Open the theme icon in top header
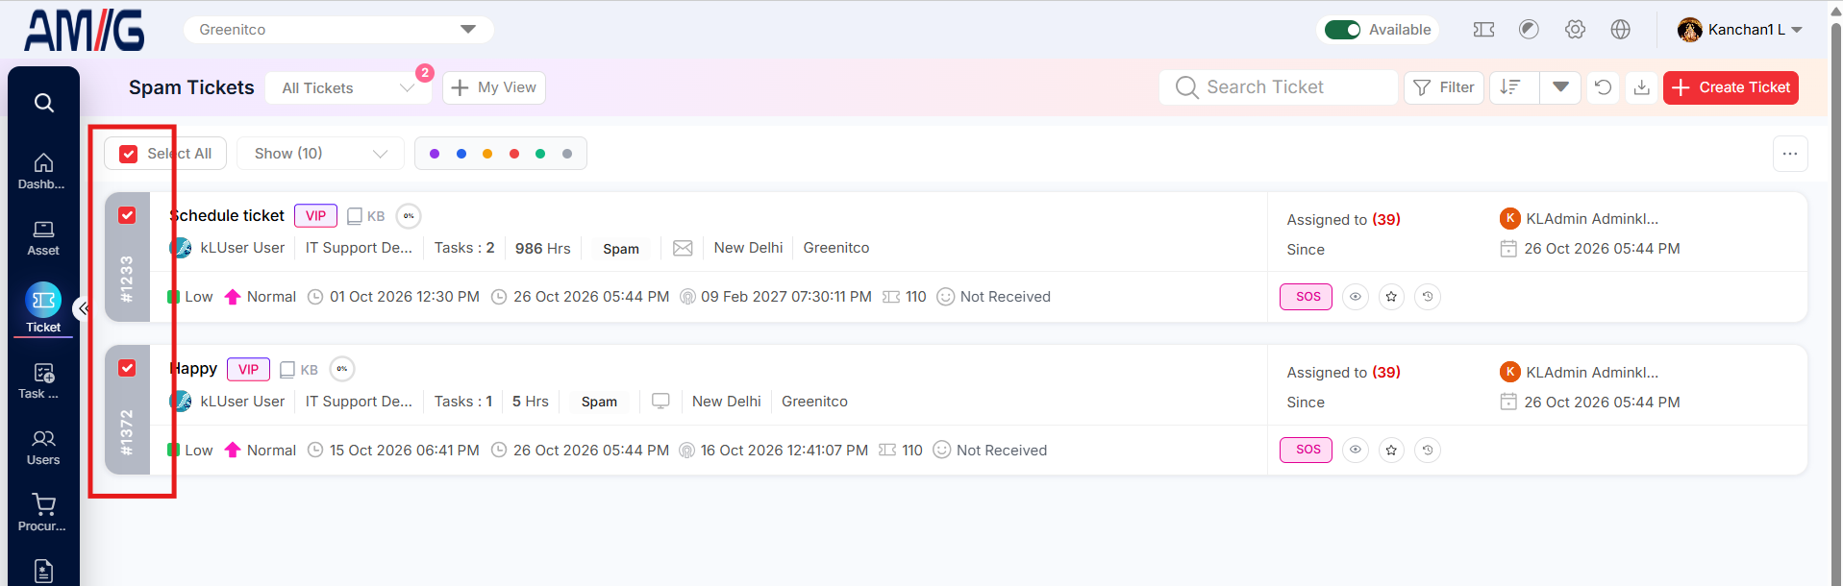The width and height of the screenshot is (1843, 586). (x=1529, y=30)
